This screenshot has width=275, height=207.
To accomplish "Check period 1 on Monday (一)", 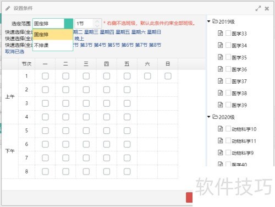I will [45, 76].
